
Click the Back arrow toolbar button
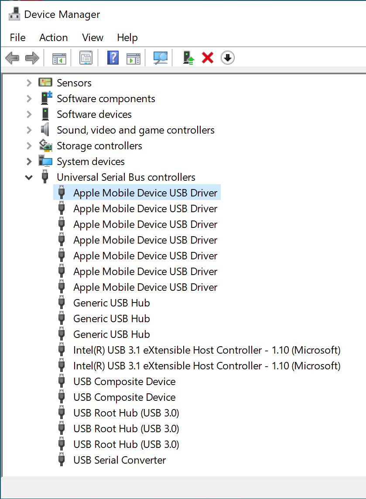[12, 58]
